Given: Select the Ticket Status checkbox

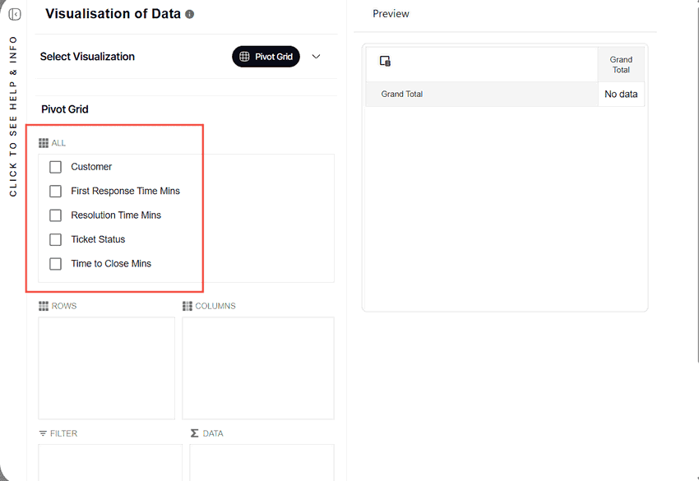Looking at the screenshot, I should pyautogui.click(x=55, y=239).
